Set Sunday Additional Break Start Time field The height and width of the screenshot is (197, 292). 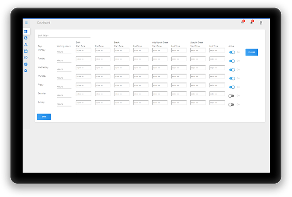pos(160,102)
